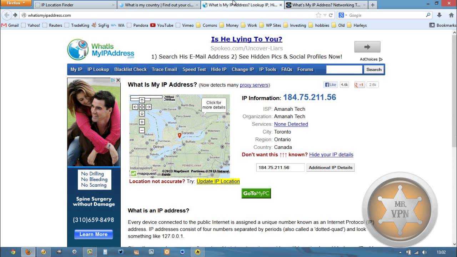
Task: Open the Firefox menu button
Action: pyautogui.click(x=16, y=3)
